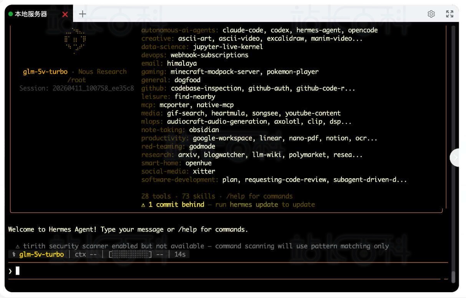Add a new terminal tab
The height and width of the screenshot is (298, 466).
click(82, 14)
